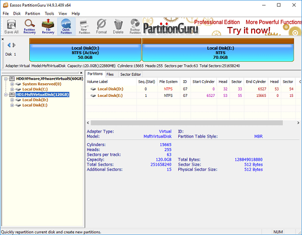Image resolution: width=302 pixels, height=235 pixels.
Task: Click the New Partition toolbar icon
Action: coord(85,27)
